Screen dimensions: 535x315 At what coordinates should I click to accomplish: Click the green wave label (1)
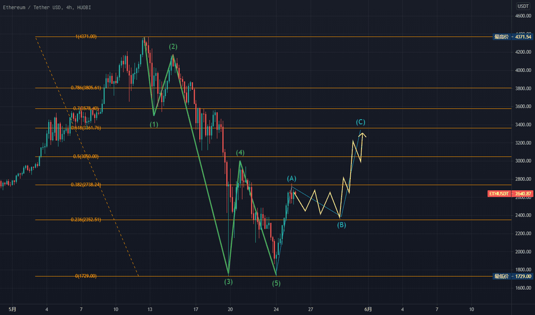point(154,125)
